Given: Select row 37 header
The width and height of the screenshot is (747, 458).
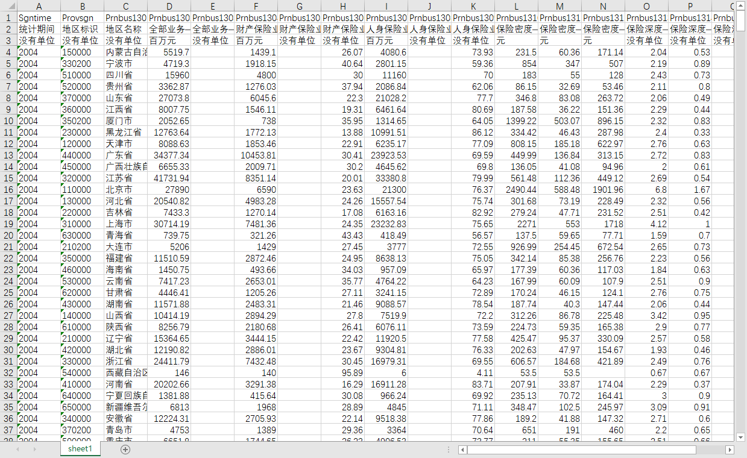Looking at the screenshot, I should pos(8,430).
